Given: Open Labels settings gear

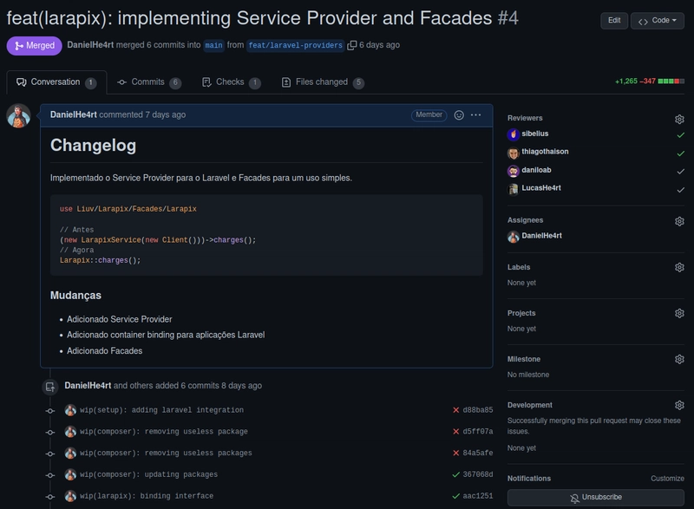Looking at the screenshot, I should pyautogui.click(x=679, y=267).
